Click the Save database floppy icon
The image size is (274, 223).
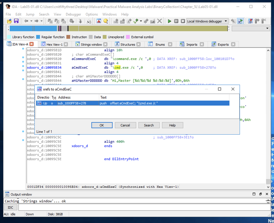pos(16,21)
